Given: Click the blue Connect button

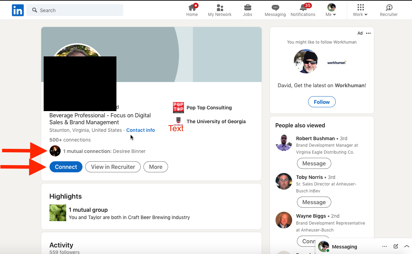Looking at the screenshot, I should click(x=66, y=167).
